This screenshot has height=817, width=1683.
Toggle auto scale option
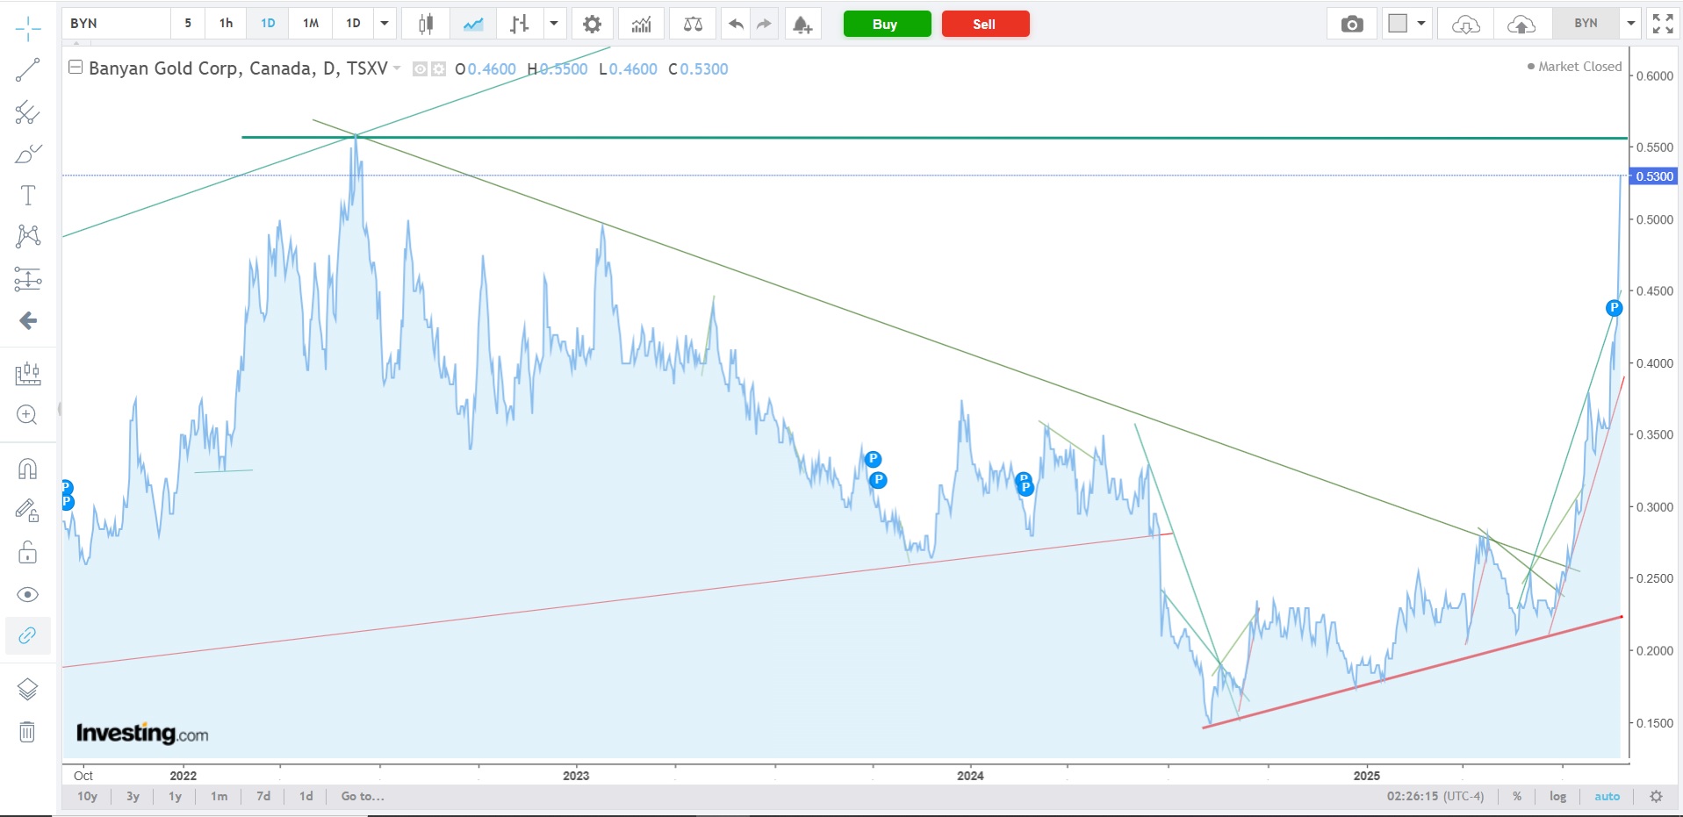point(1607,796)
